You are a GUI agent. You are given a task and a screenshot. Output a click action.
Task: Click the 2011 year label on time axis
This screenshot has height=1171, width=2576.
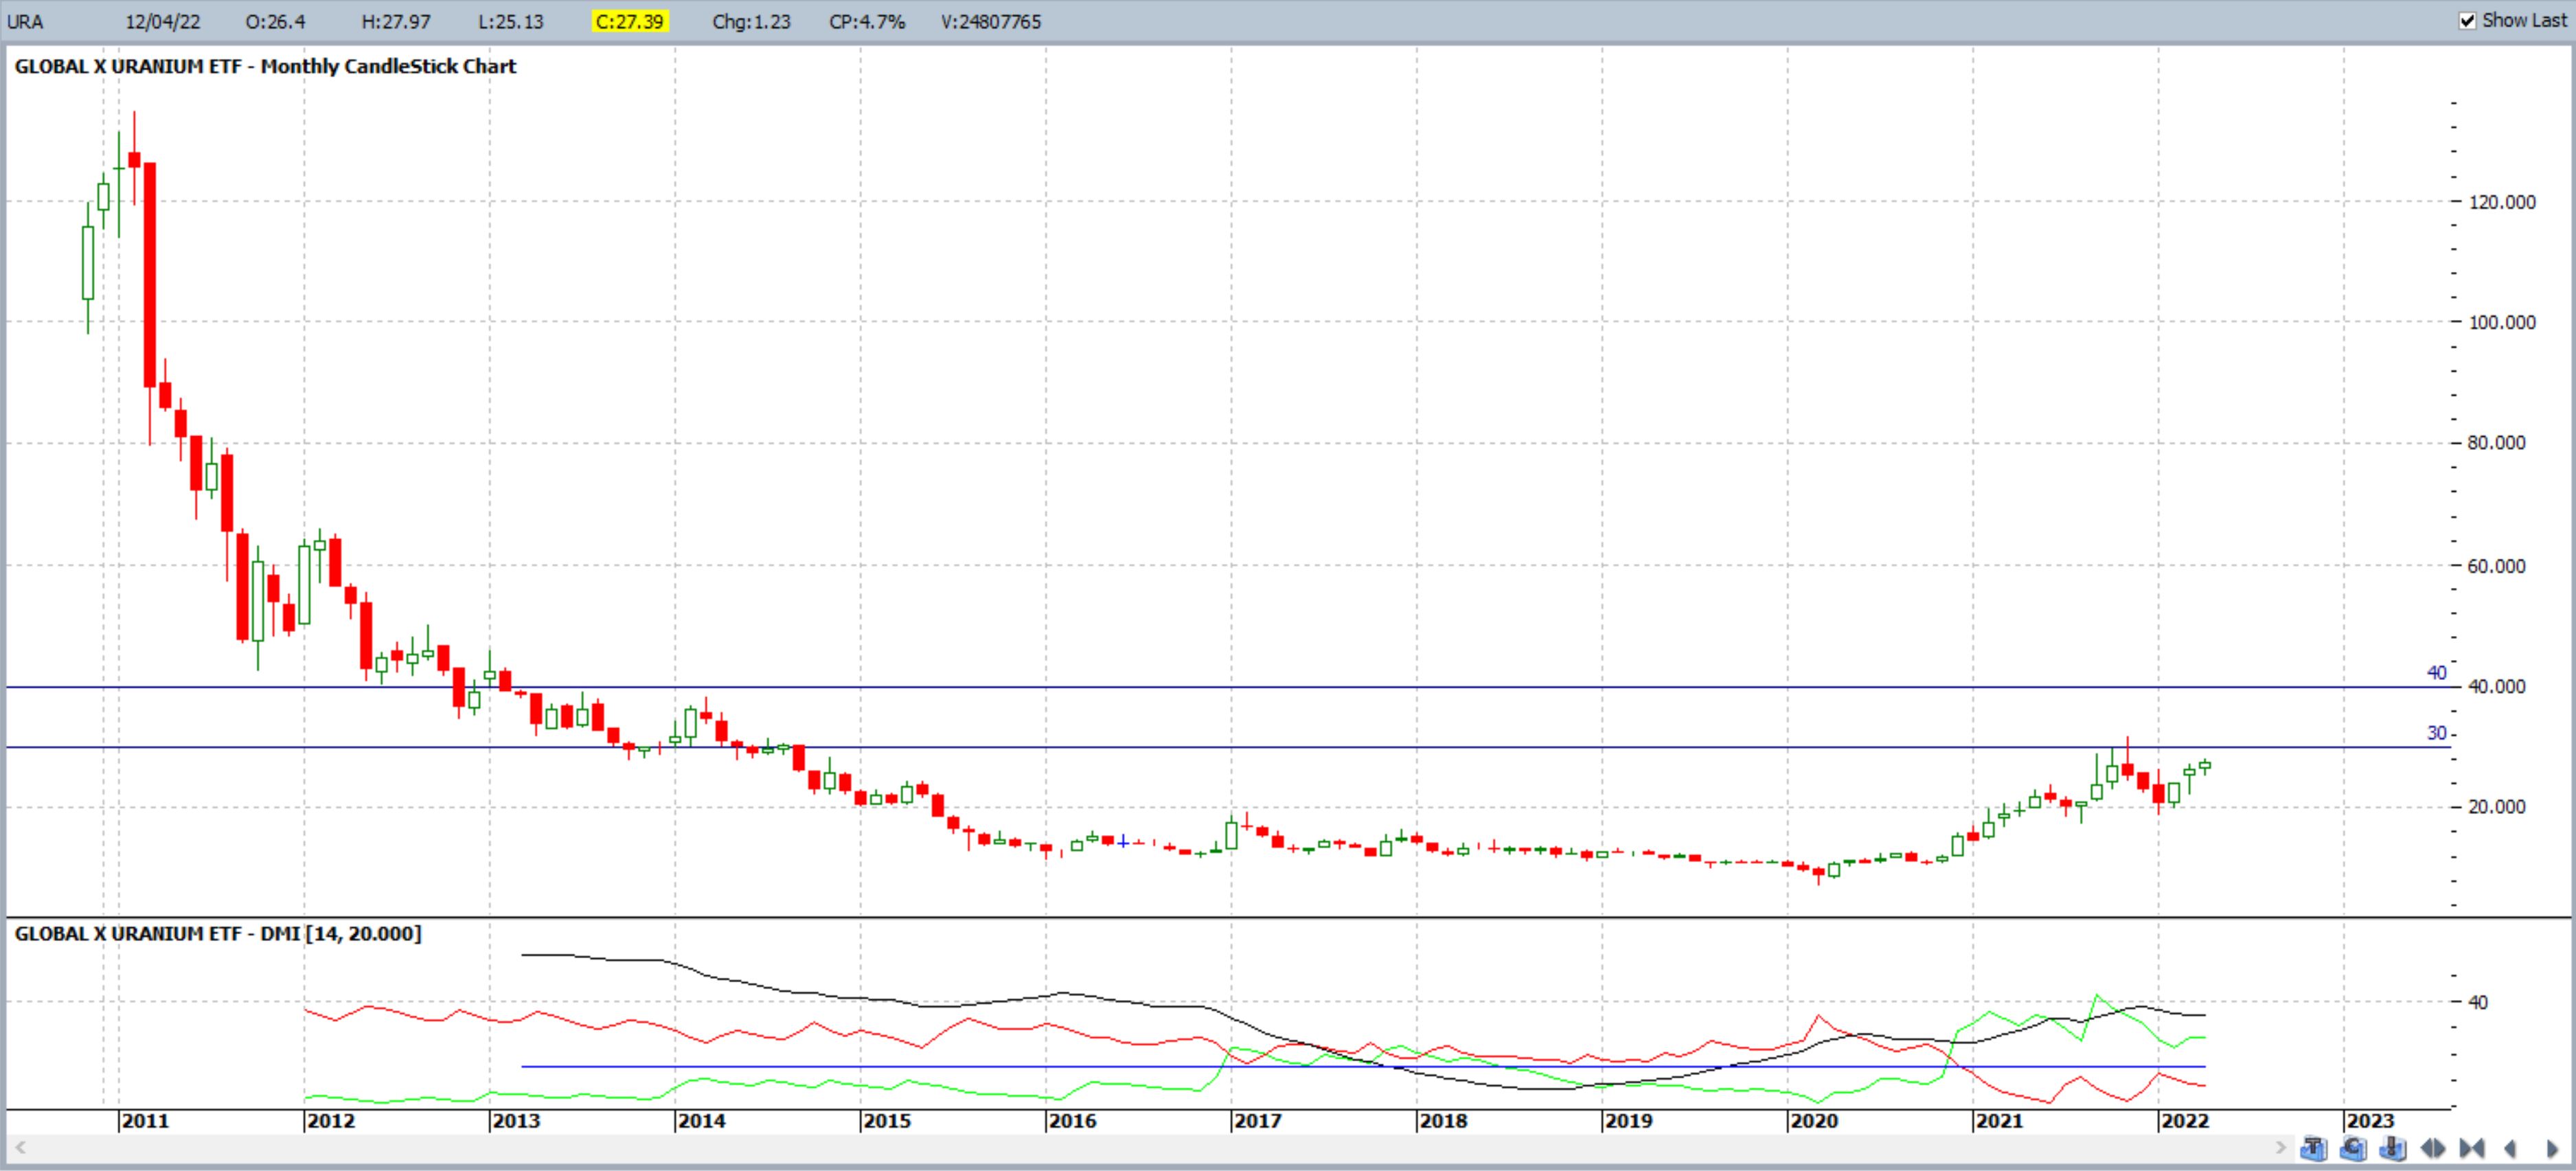pyautogui.click(x=145, y=1121)
